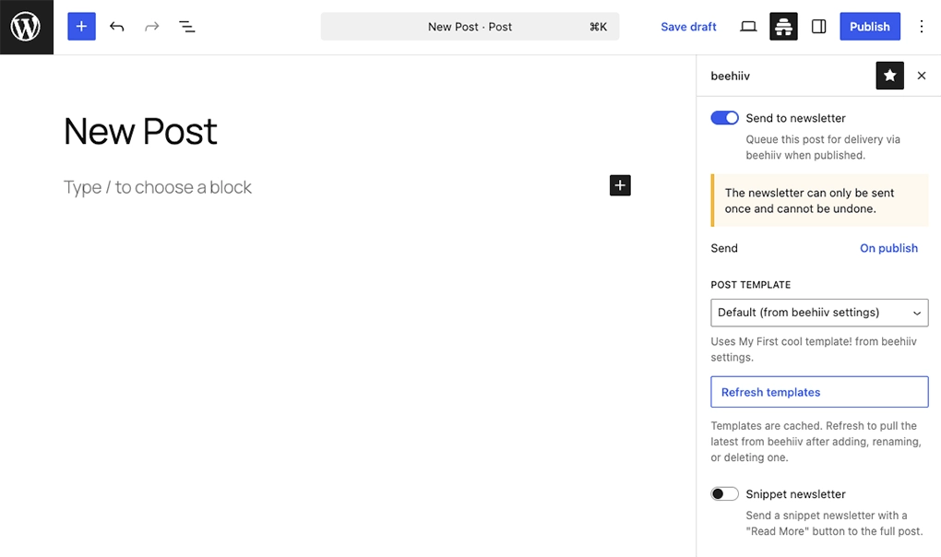Unpin beehiiv from toolbar with star
This screenshot has height=557, width=941.
tap(890, 76)
